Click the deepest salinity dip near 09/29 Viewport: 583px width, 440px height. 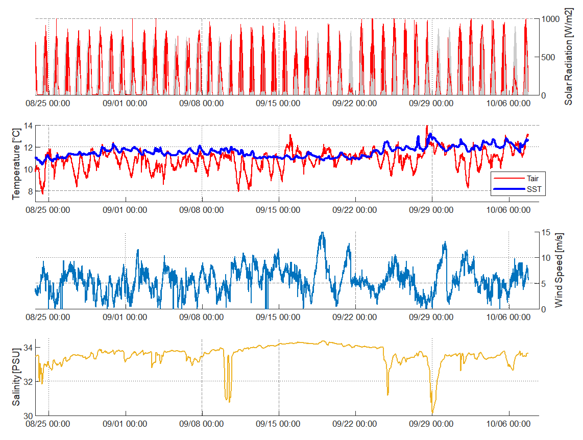click(432, 412)
